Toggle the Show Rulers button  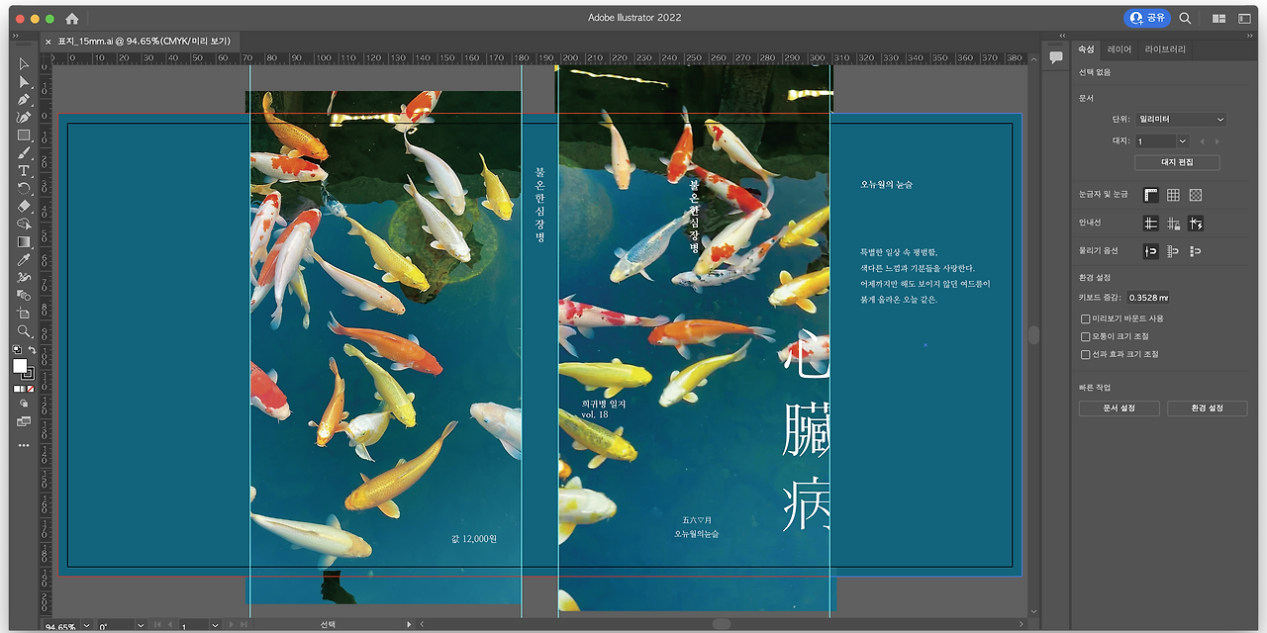click(1151, 195)
